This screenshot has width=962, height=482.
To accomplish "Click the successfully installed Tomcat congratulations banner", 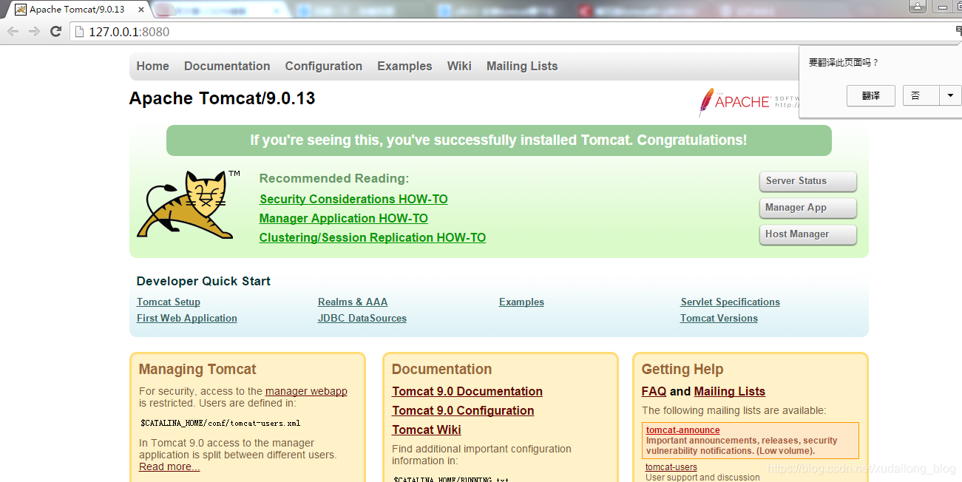I will (499, 140).
